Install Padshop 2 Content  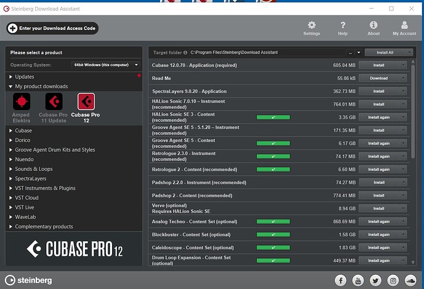[379, 196]
